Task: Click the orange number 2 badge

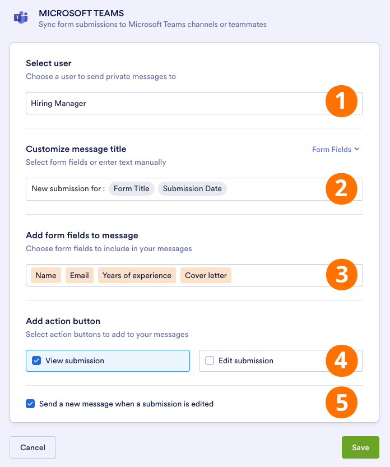Action: [x=341, y=188]
